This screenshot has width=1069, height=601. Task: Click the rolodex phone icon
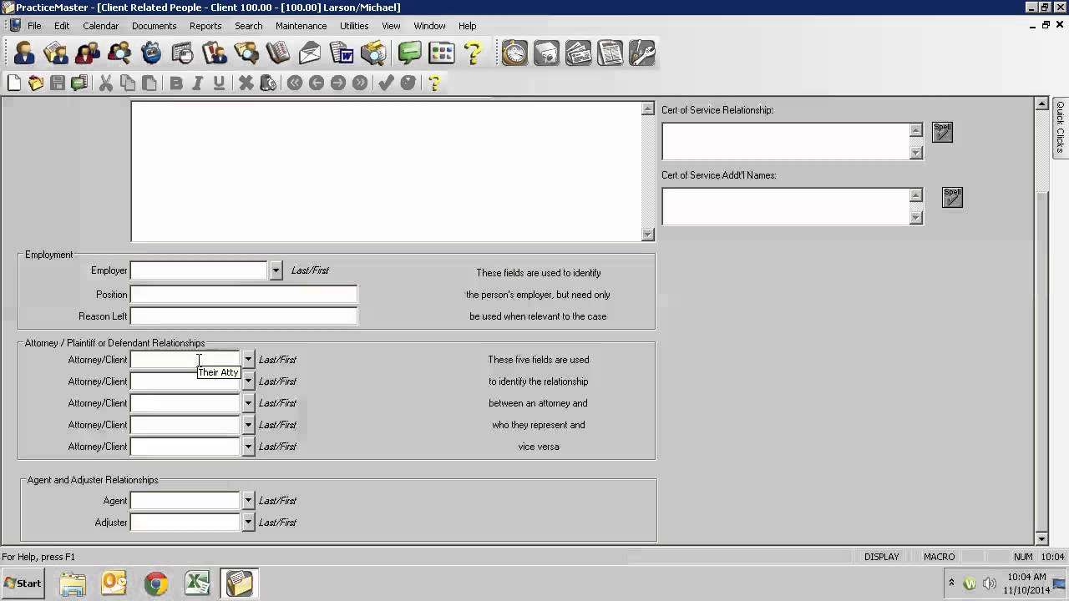click(x=278, y=53)
